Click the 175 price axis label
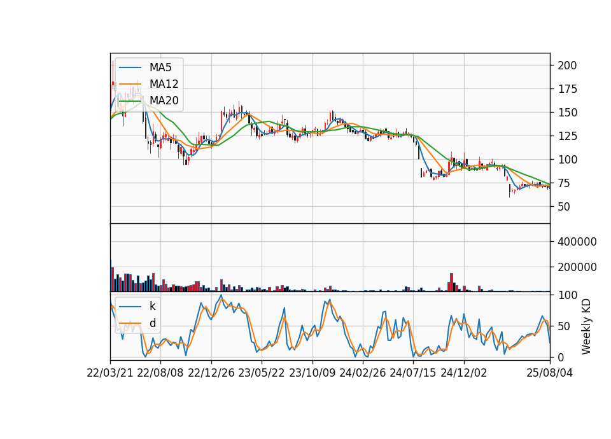Screen dimensions: 611x439 click(567, 89)
